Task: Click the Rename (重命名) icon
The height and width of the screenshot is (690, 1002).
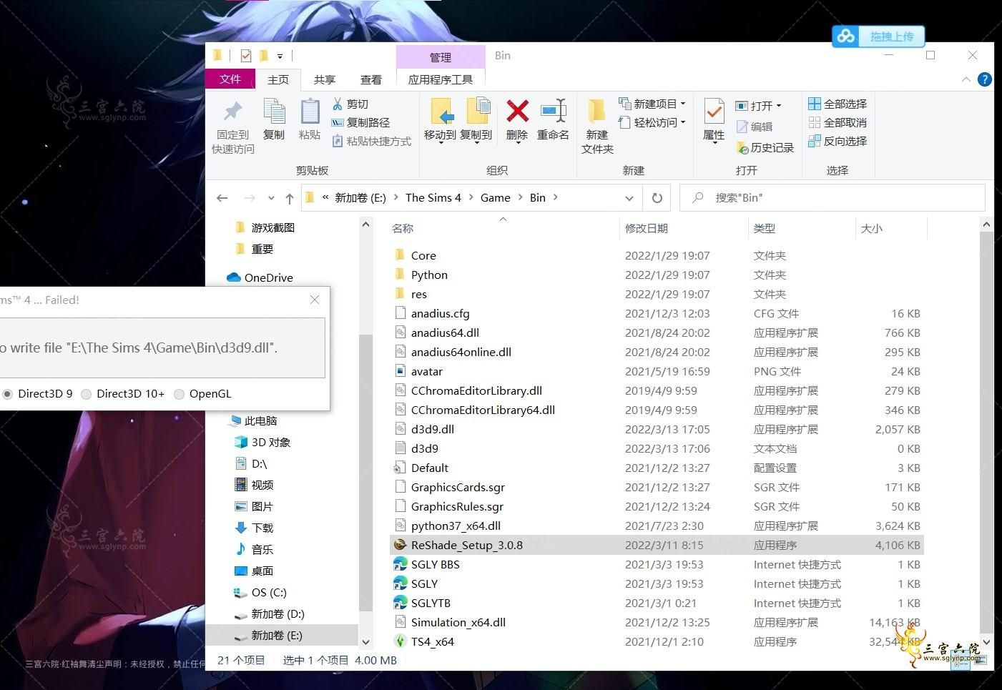Action: coord(553,112)
